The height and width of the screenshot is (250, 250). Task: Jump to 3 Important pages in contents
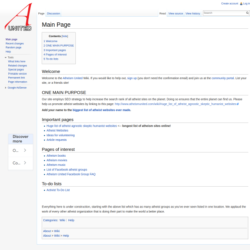pos(55,50)
